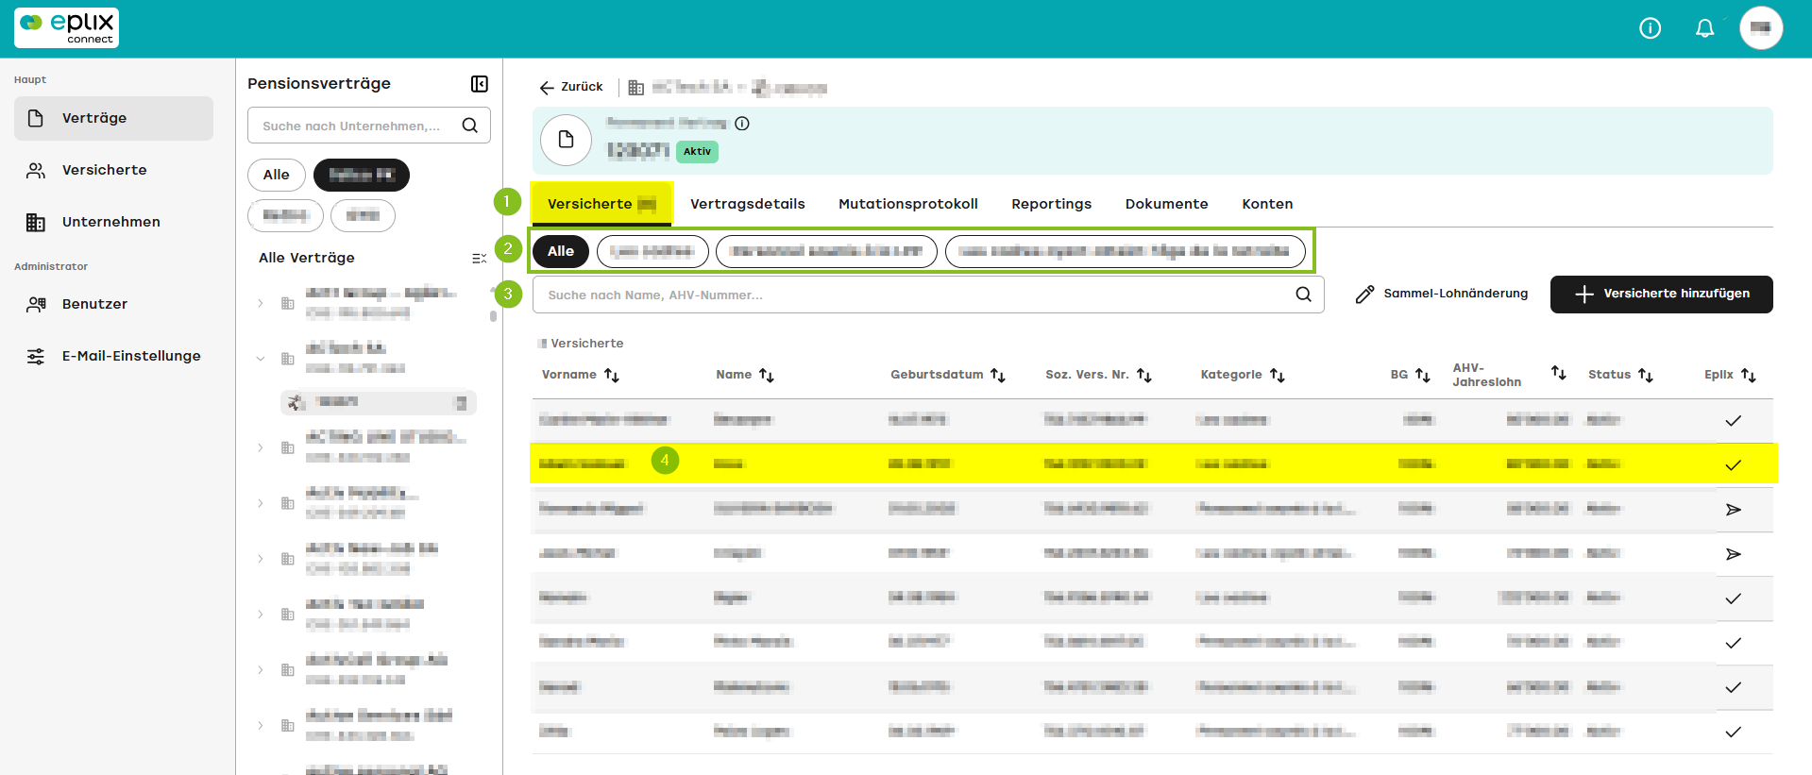Select the Alle filter chip in Pensionsverträge

(x=276, y=175)
